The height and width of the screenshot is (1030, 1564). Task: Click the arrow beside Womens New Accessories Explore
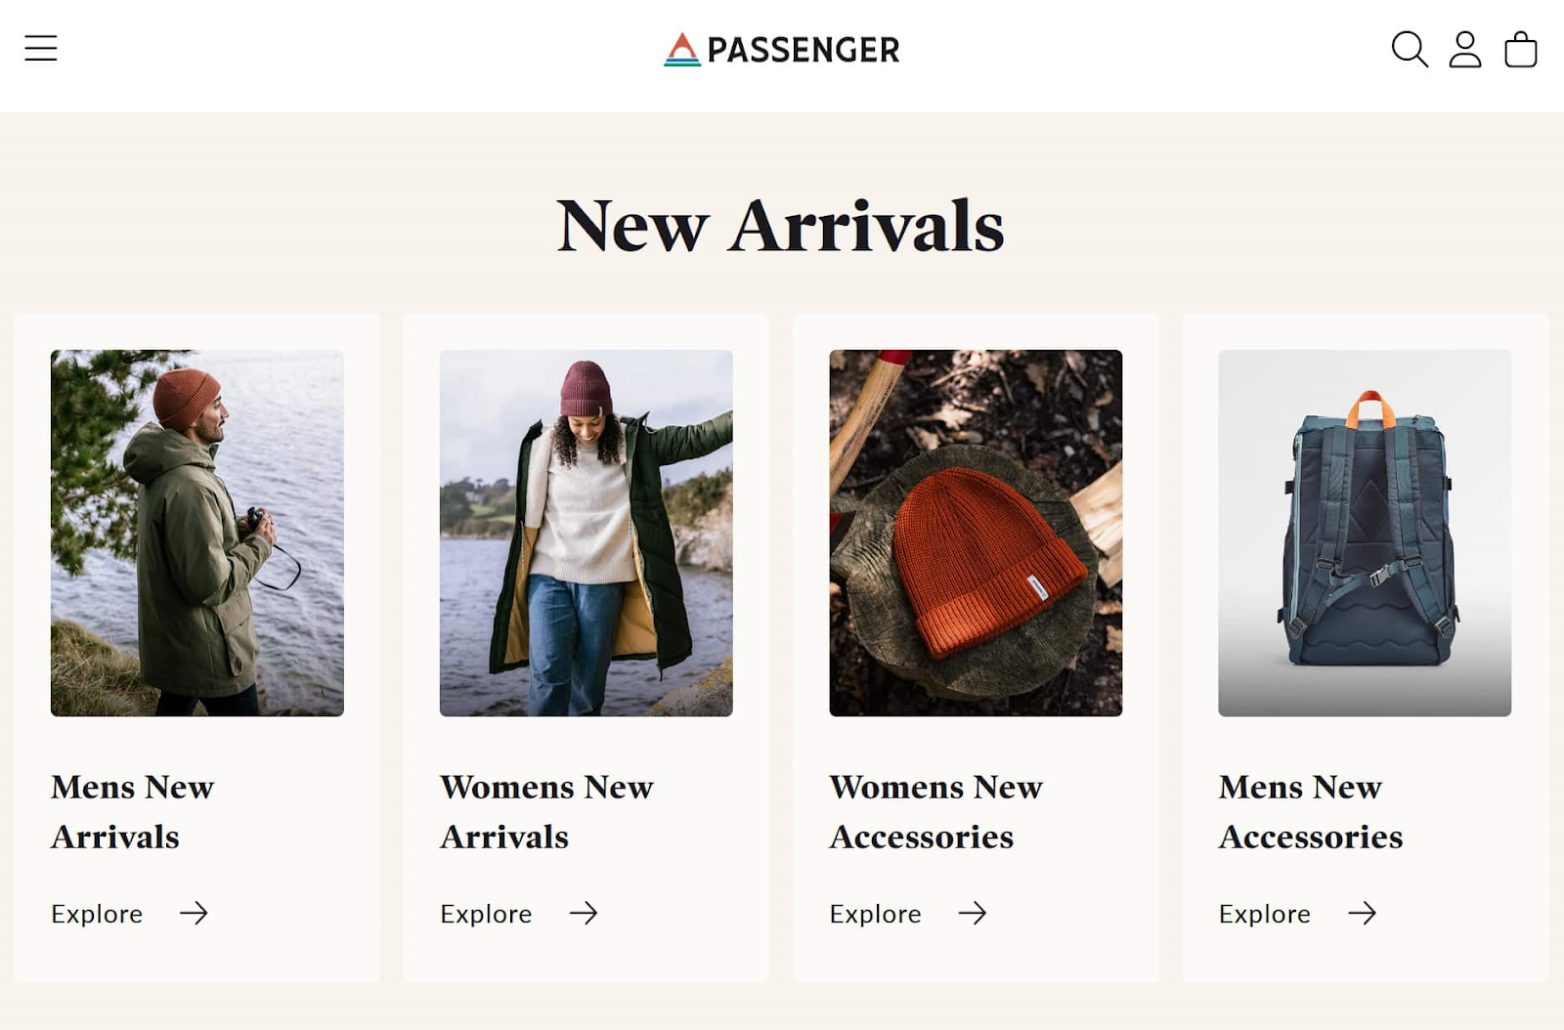[975, 914]
